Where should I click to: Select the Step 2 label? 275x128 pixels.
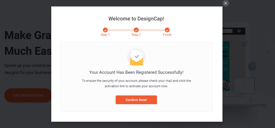pos(136,35)
